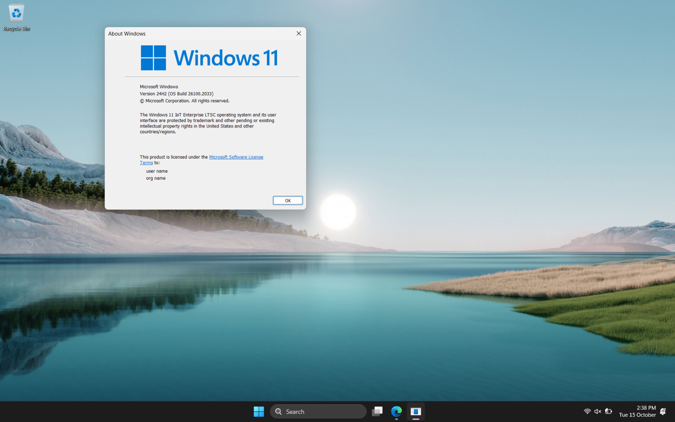The height and width of the screenshot is (422, 675).
Task: Click OK in About Windows dialog
Action: 288,201
